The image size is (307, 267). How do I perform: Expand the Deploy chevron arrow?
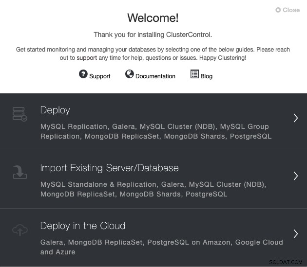(x=296, y=118)
